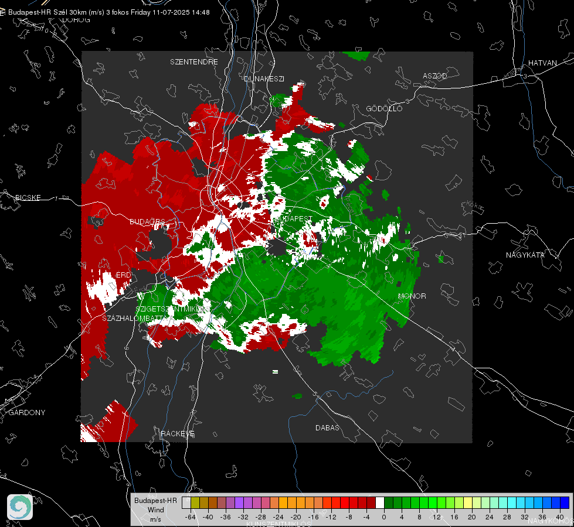Screen dimensions: 574x527
Task: Click the Budapest-HR Wind m/s legend title
Action: (x=155, y=510)
